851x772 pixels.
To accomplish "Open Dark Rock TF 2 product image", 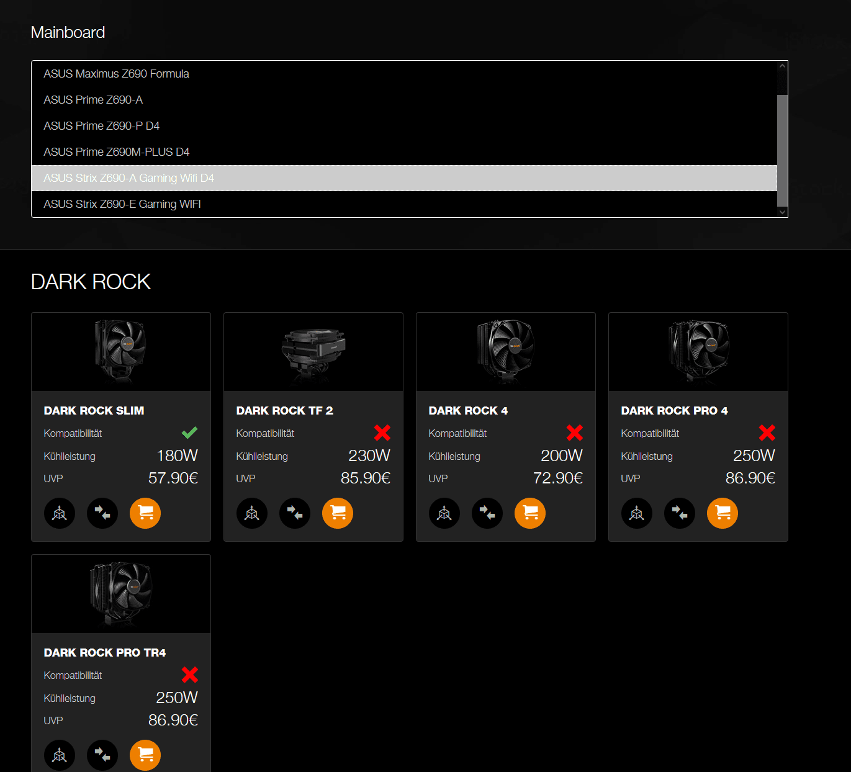I will [x=313, y=352].
